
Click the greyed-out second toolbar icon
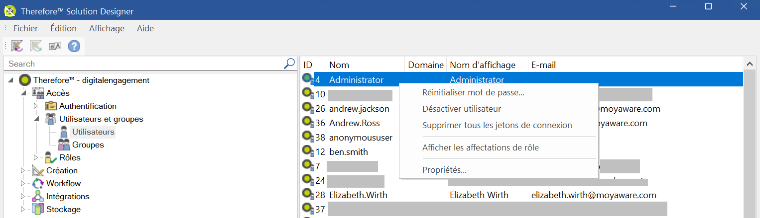(x=36, y=46)
